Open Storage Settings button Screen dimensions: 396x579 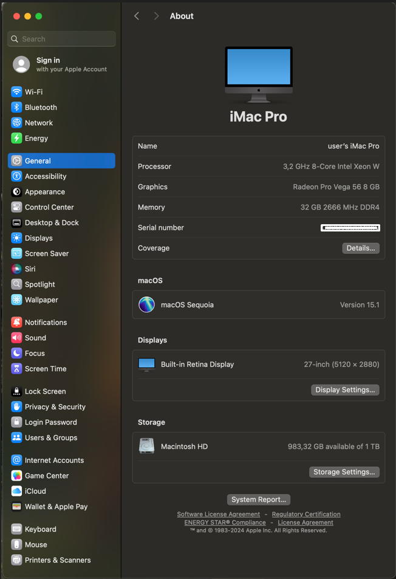(x=344, y=472)
